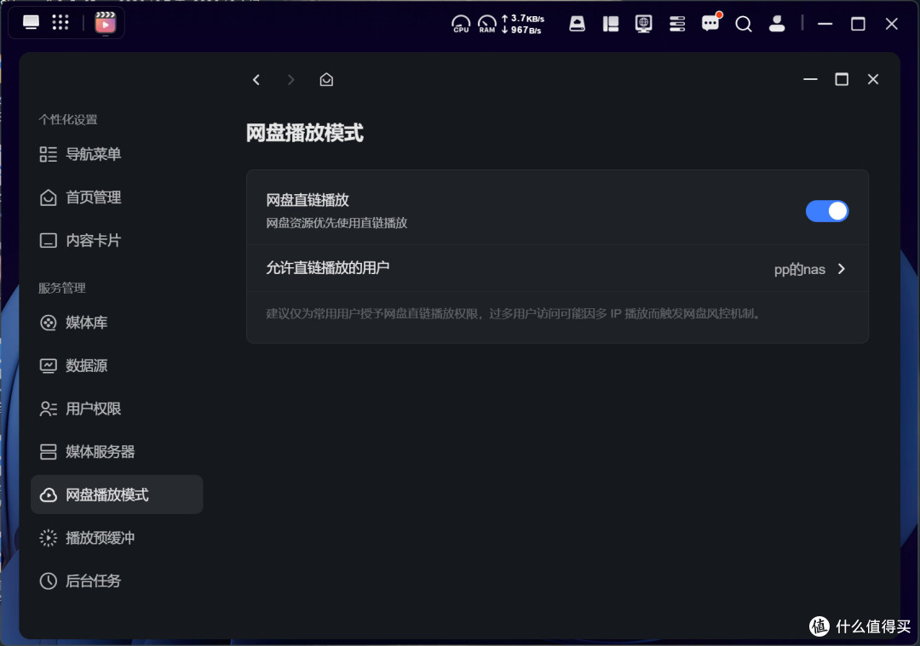Open the side panel layout icon
This screenshot has width=920, height=646.
point(611,24)
